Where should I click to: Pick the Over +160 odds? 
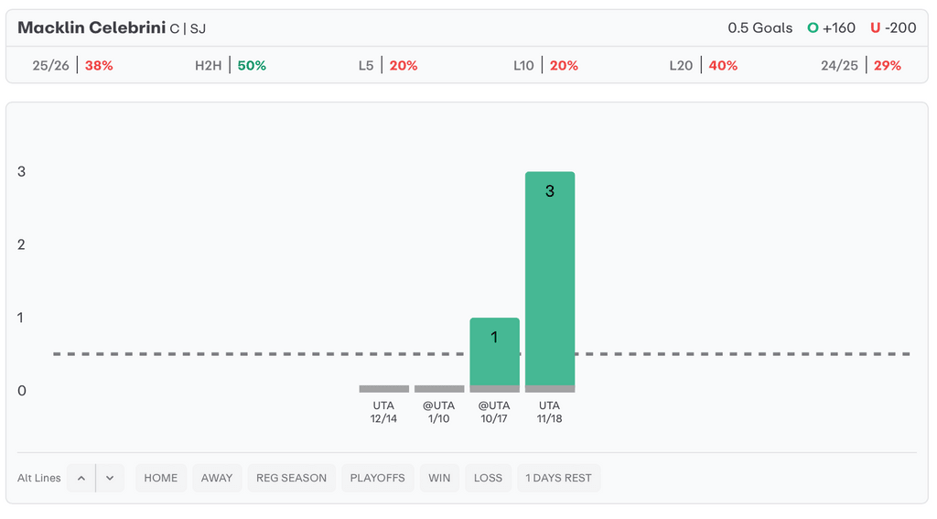(831, 27)
